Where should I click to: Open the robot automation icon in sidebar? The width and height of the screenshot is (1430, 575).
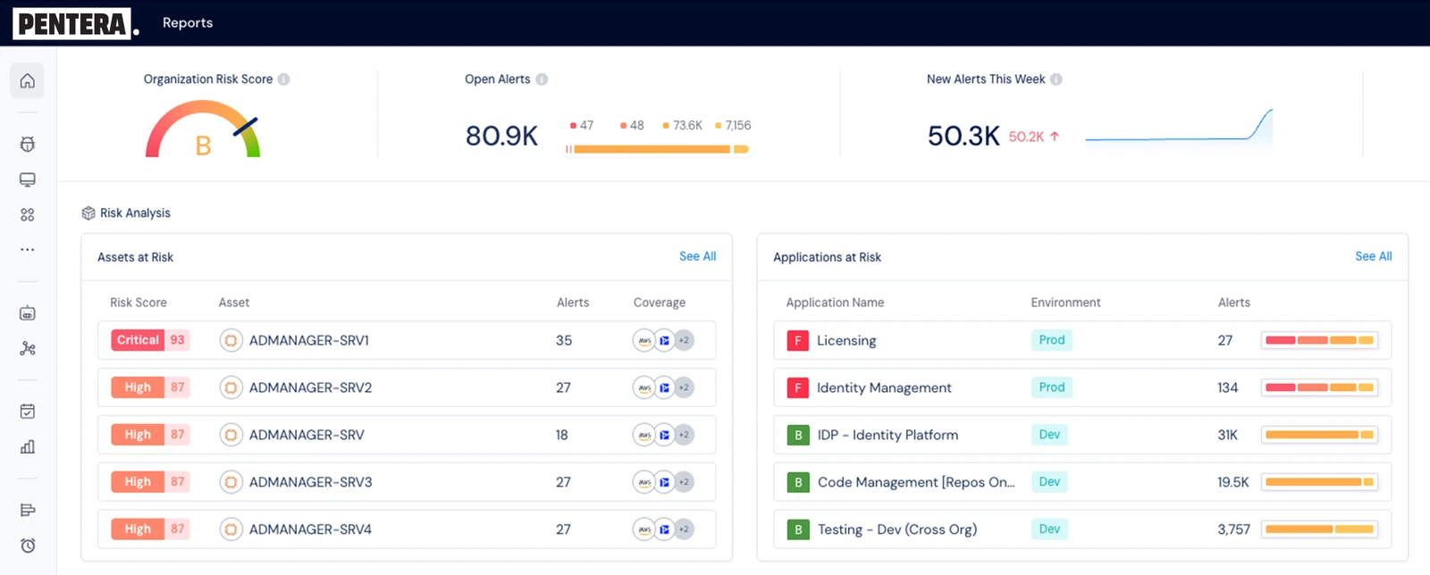point(28,312)
